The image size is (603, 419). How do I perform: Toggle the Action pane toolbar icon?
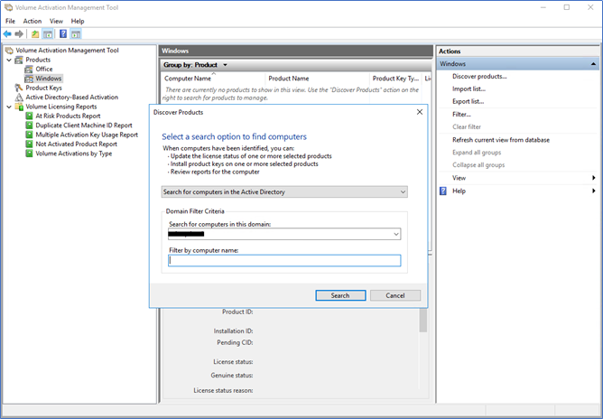[x=76, y=34]
